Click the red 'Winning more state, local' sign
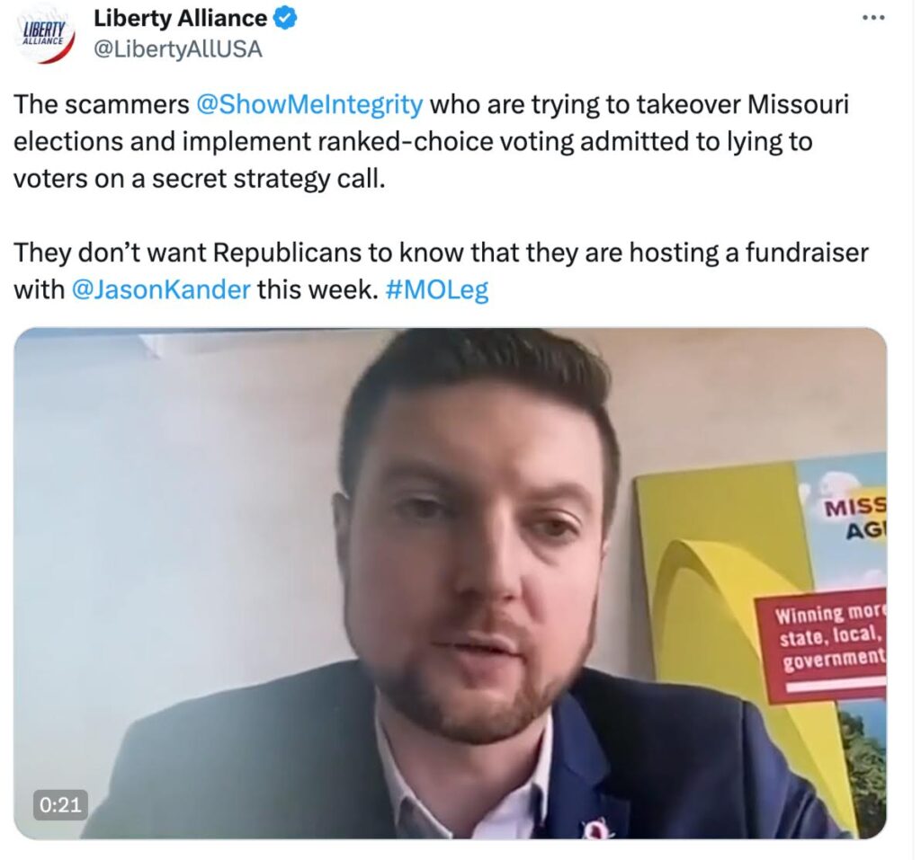Viewport: 921px width, 860px height. tap(822, 643)
